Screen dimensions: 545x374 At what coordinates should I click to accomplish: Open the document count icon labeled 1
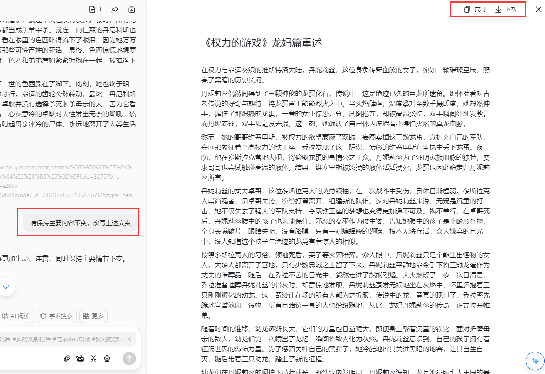tap(95, 9)
